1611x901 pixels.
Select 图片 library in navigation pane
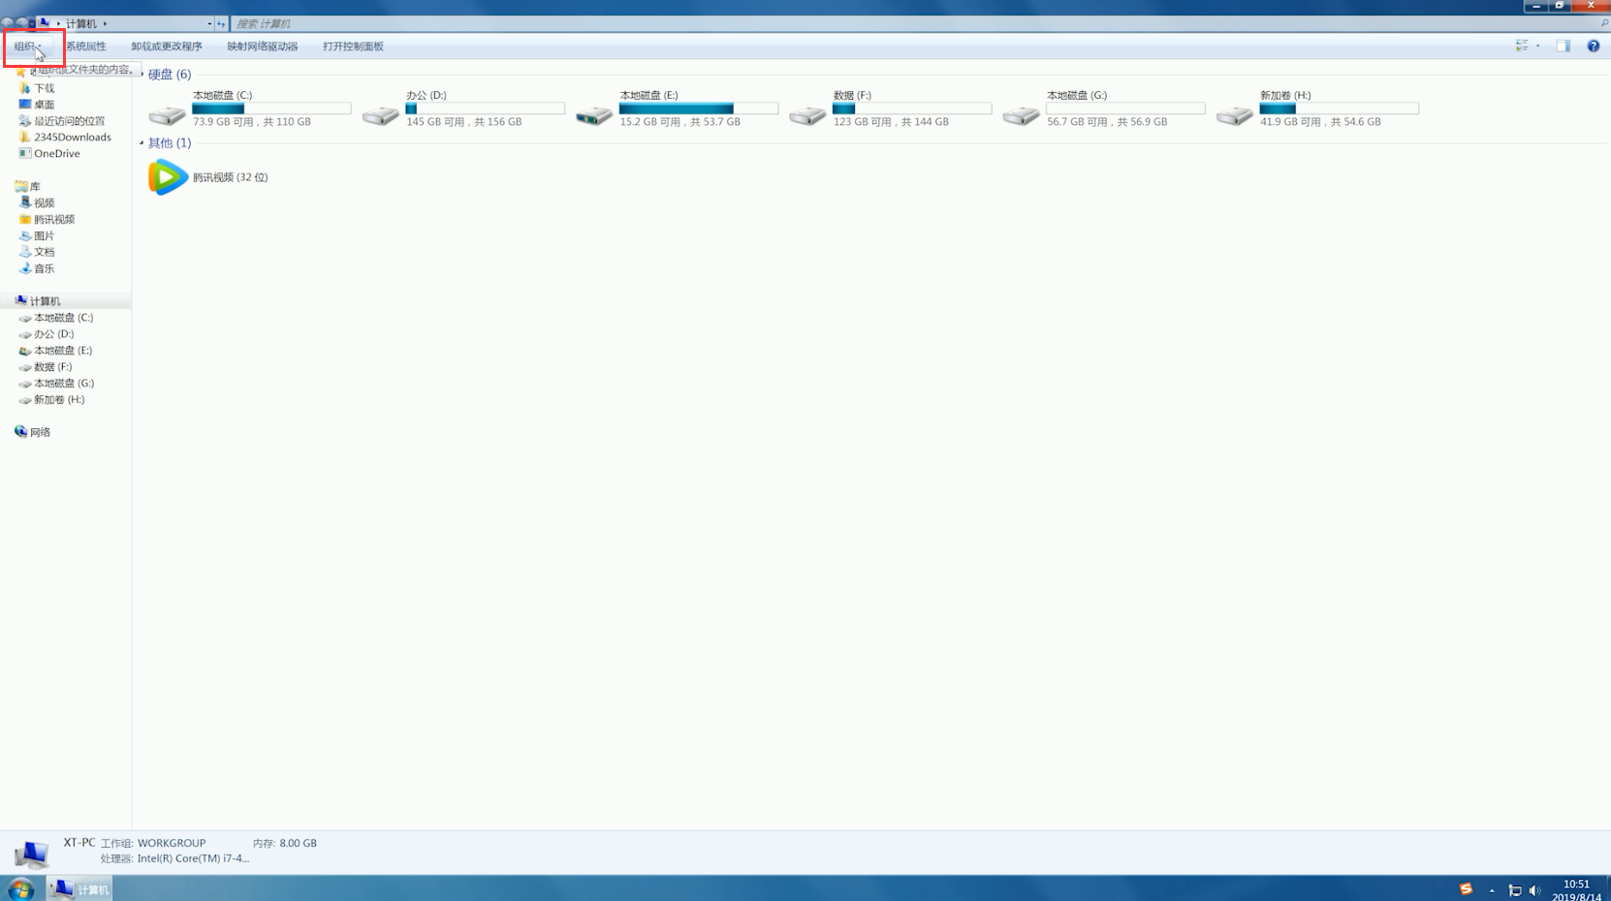[45, 235]
